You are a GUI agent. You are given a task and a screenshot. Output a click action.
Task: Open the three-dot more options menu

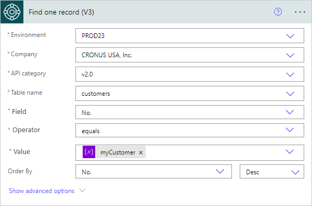coord(300,12)
